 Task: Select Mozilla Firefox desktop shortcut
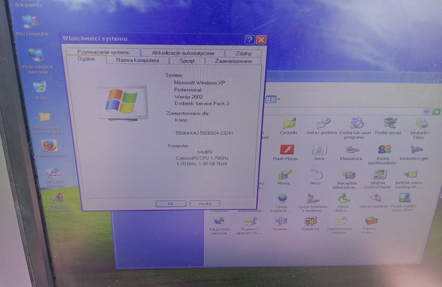[x=50, y=149]
